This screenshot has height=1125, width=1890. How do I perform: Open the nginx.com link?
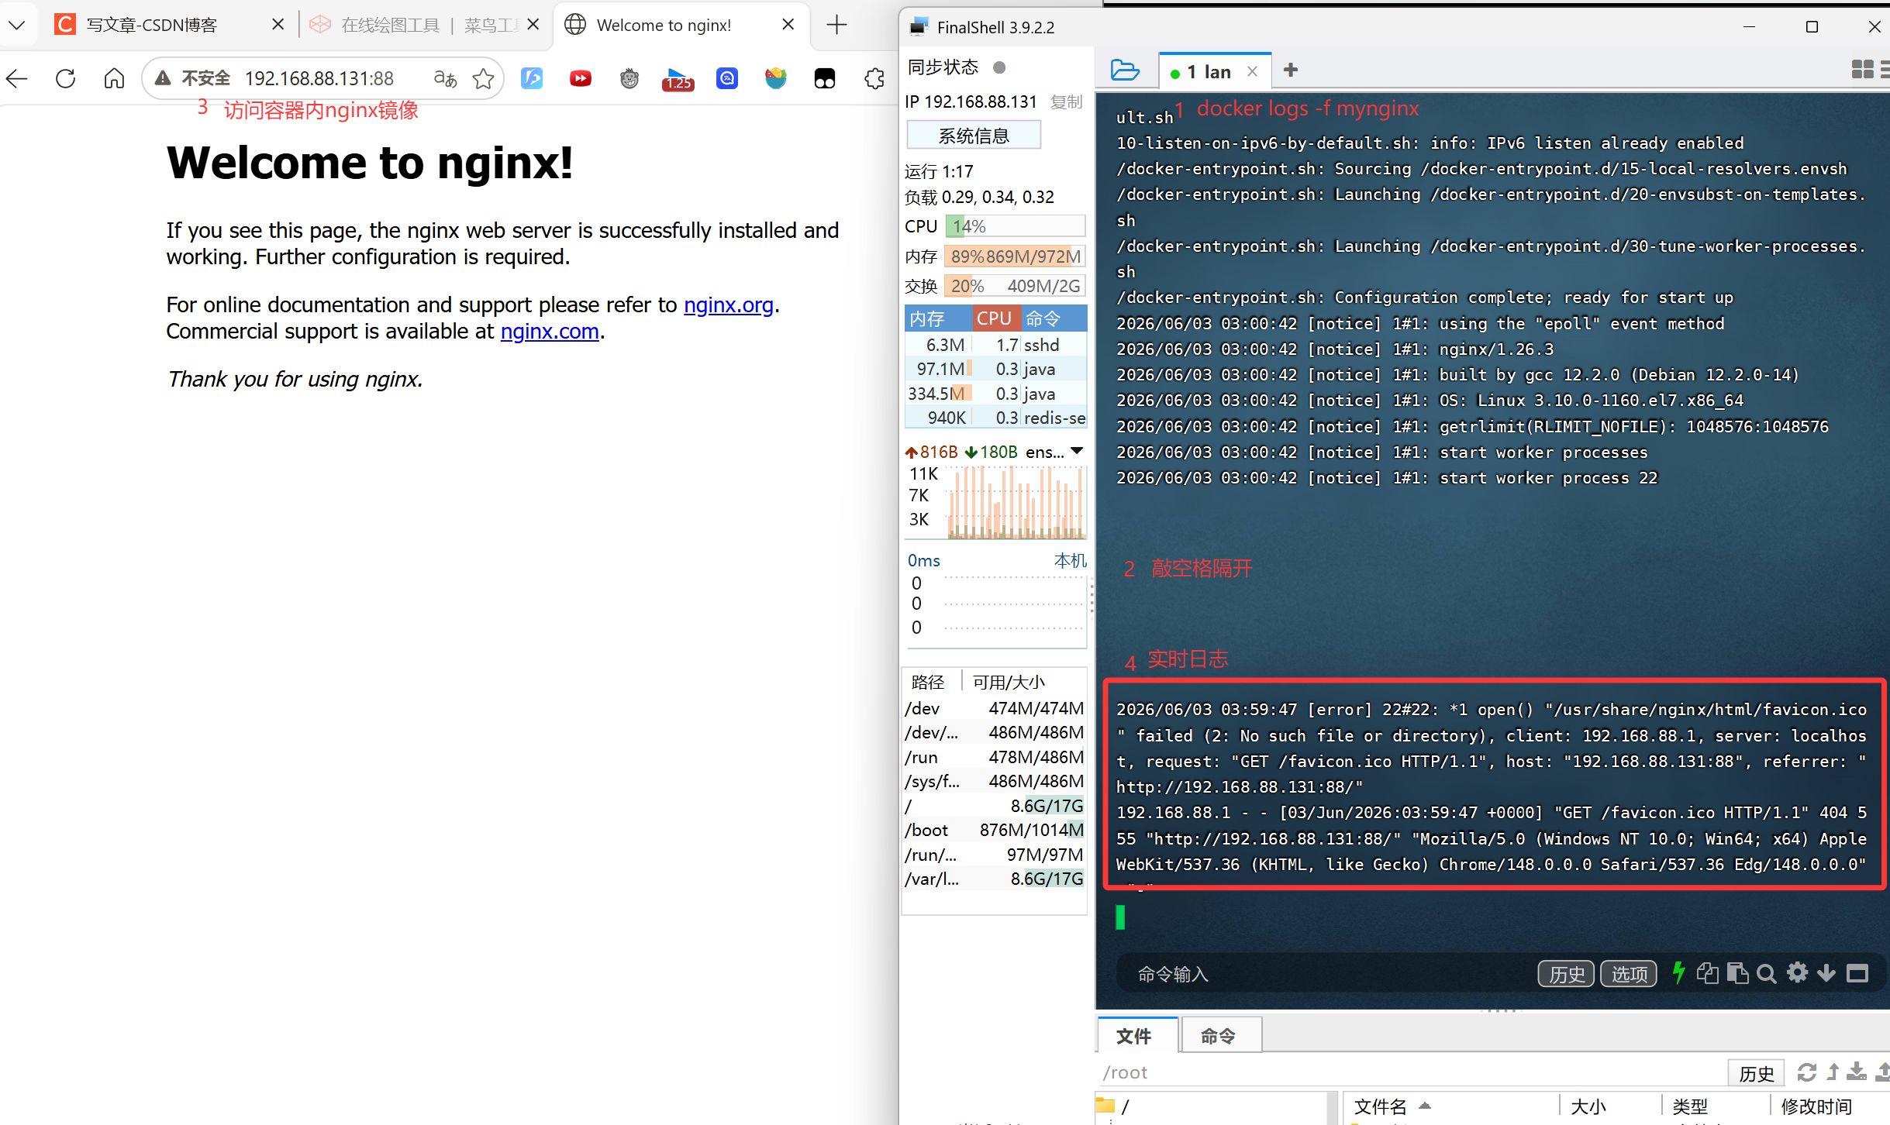[550, 332]
